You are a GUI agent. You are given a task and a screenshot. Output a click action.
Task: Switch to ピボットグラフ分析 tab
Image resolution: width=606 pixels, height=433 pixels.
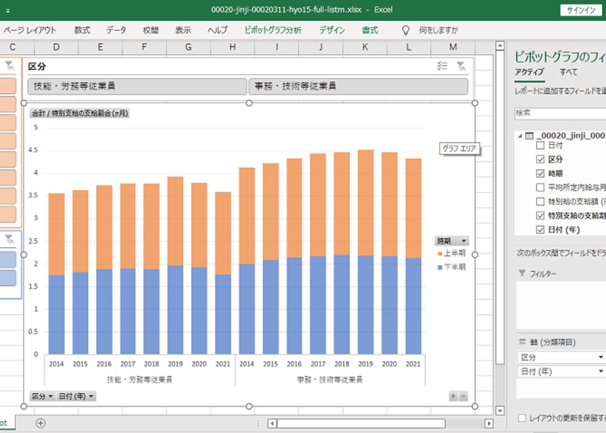click(x=272, y=30)
